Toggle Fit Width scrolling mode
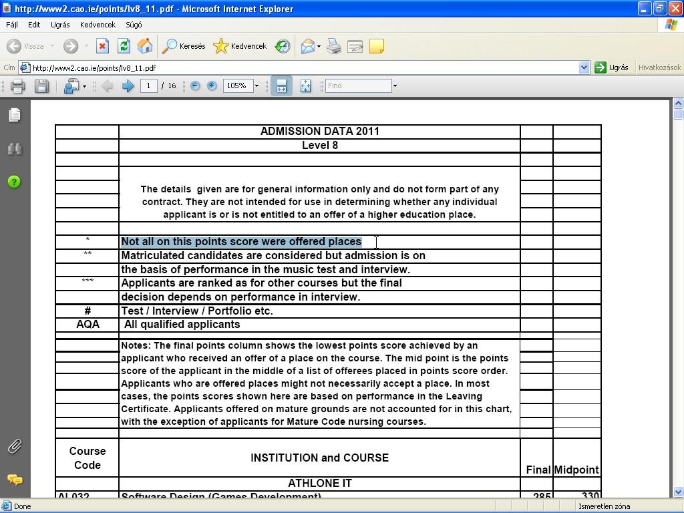This screenshot has width=684, height=513. coord(281,86)
